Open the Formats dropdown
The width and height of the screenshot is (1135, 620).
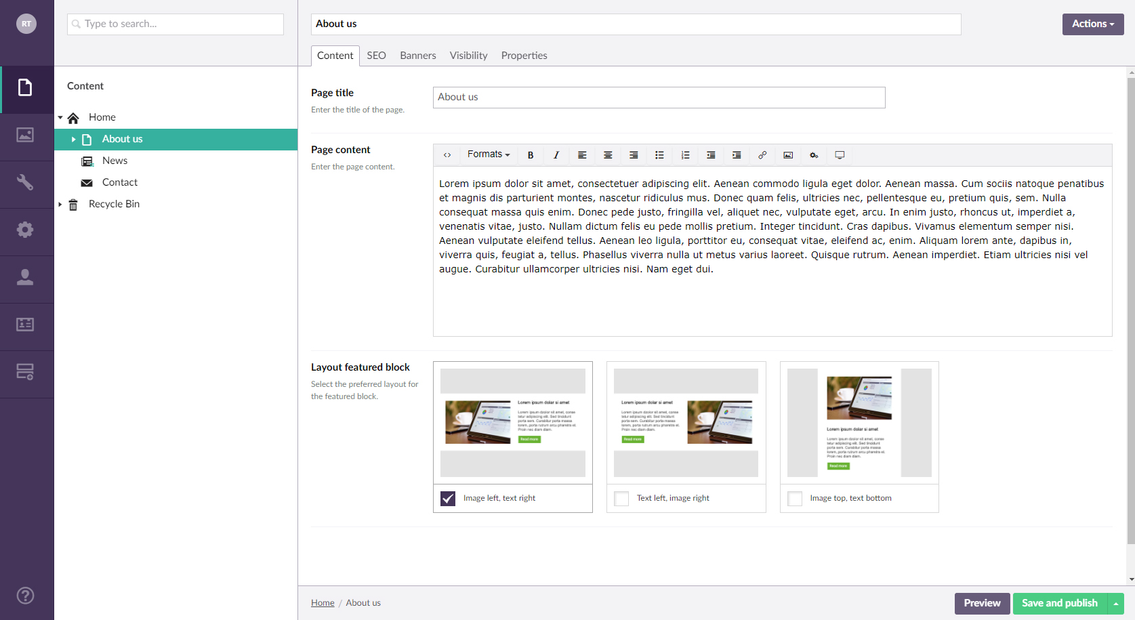(x=488, y=154)
